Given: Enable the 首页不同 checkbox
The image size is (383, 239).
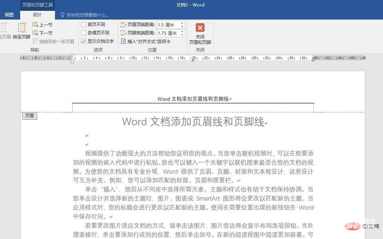Looking at the screenshot, I should [84, 25].
